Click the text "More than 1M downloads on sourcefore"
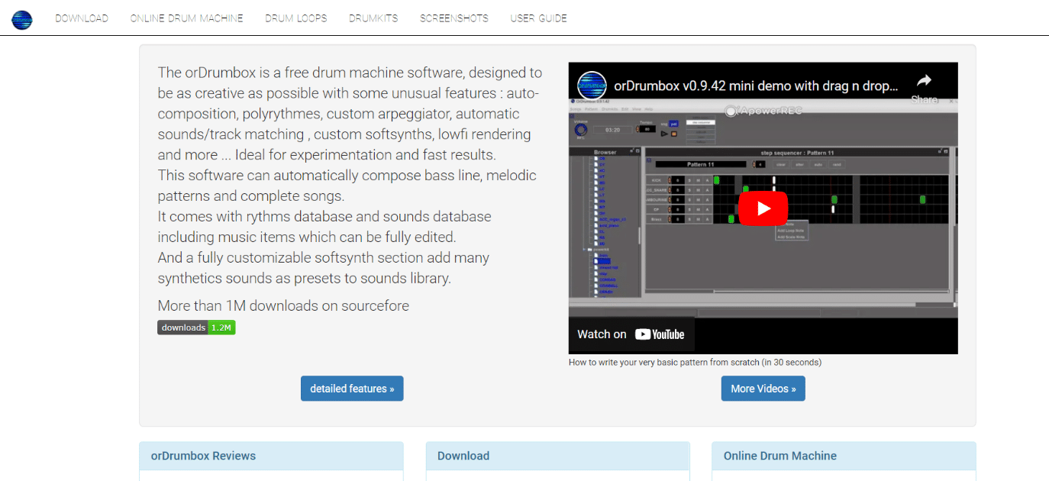Image resolution: width=1049 pixels, height=481 pixels. (283, 306)
